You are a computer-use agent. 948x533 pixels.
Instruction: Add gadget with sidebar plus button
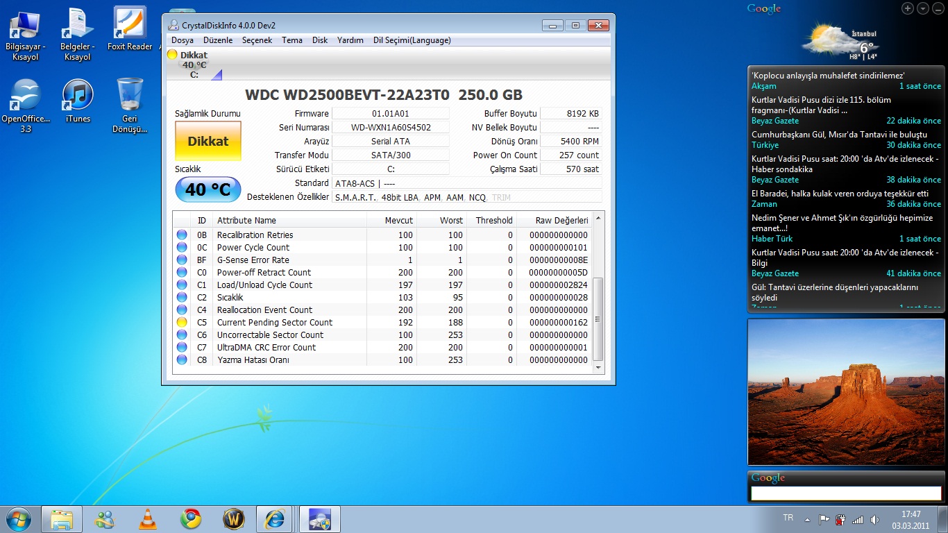pos(908,8)
